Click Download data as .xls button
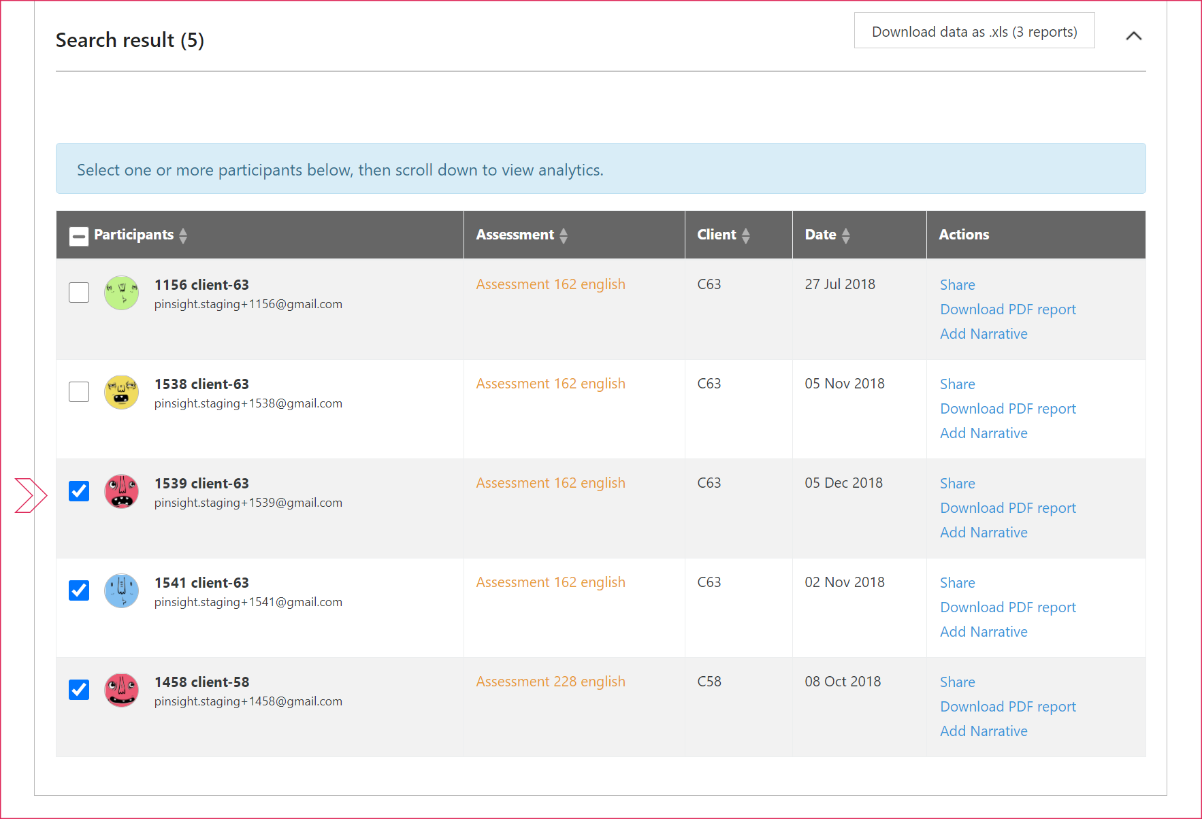 click(x=975, y=31)
